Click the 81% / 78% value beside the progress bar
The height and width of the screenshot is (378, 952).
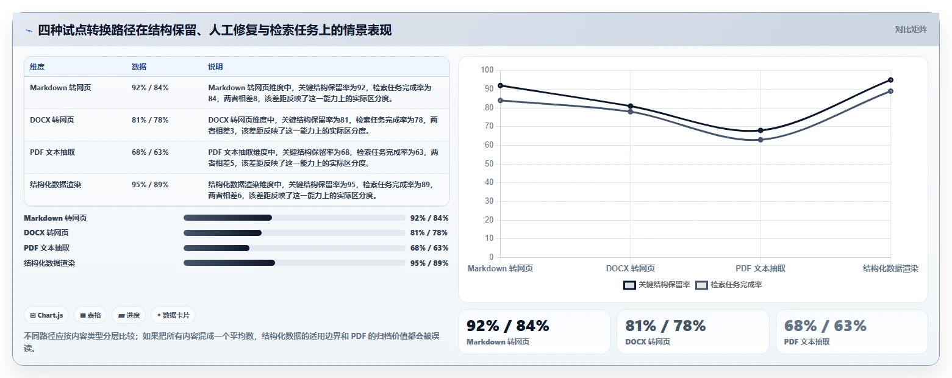pos(429,233)
